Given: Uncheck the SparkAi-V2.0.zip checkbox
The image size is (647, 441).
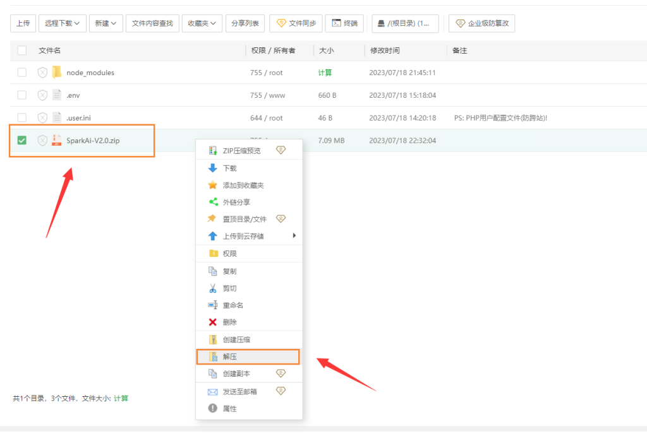Looking at the screenshot, I should [22, 140].
